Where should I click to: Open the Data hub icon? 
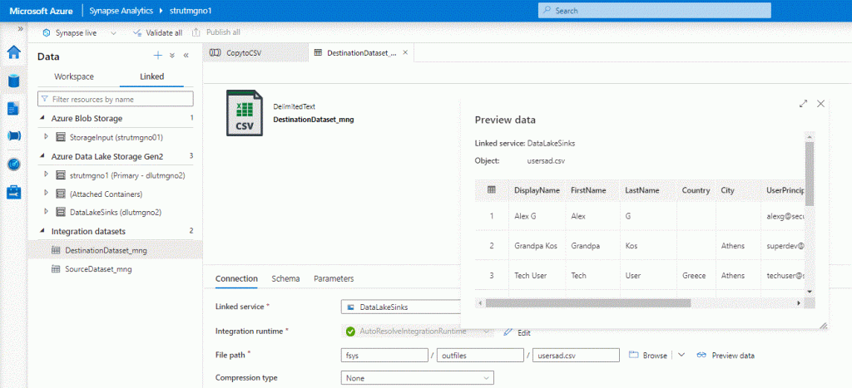[x=13, y=81]
